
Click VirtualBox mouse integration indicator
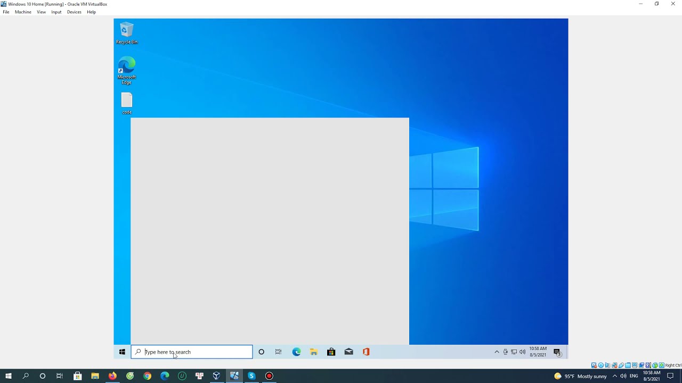coord(655,365)
